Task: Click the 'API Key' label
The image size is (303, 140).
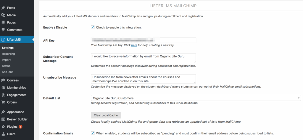Action: tap(49, 41)
